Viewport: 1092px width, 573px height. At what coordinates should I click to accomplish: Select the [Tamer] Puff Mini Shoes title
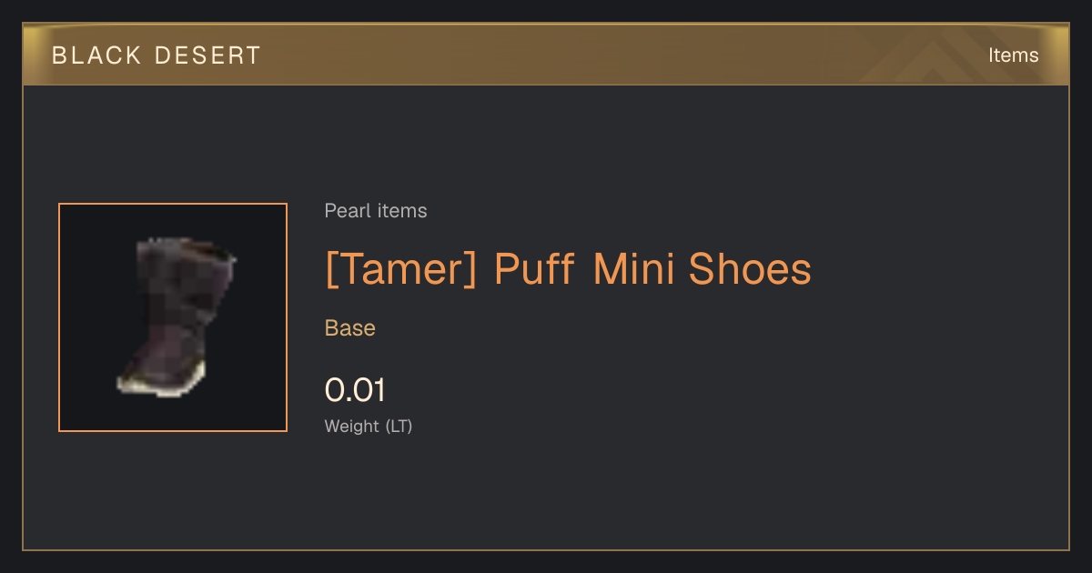tap(568, 269)
